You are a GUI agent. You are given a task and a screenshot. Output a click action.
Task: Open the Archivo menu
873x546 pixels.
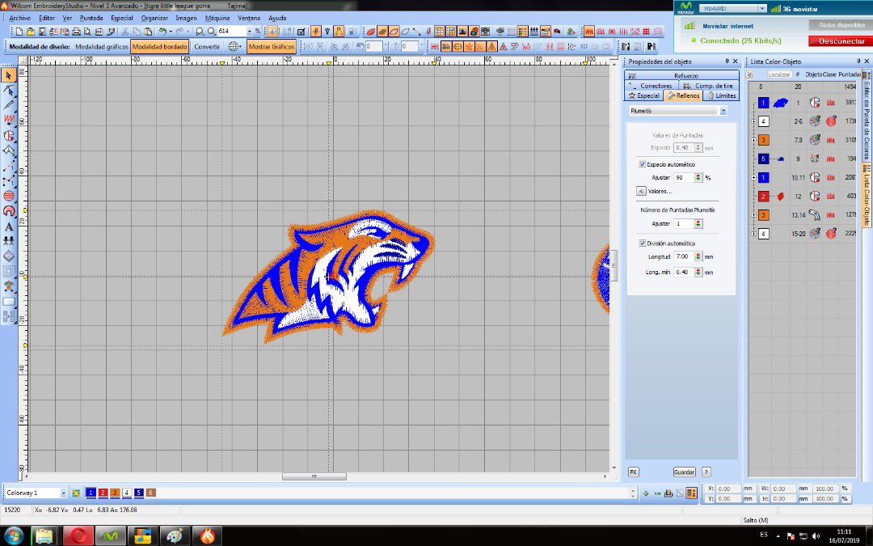pyautogui.click(x=20, y=18)
